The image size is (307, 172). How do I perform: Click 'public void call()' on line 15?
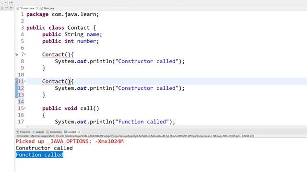point(71,108)
